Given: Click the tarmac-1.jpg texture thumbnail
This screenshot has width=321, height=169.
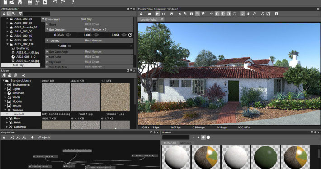Looking at the screenshot, I should coord(115,97).
